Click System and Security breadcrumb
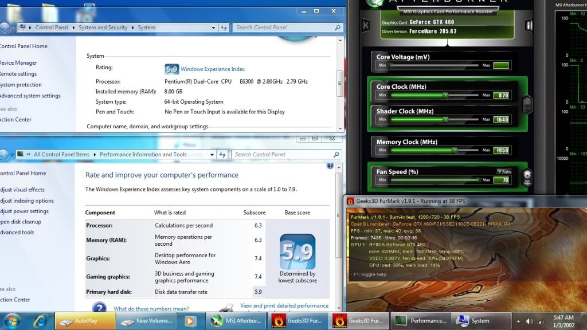Viewport: 587px width, 330px height. [x=103, y=27]
